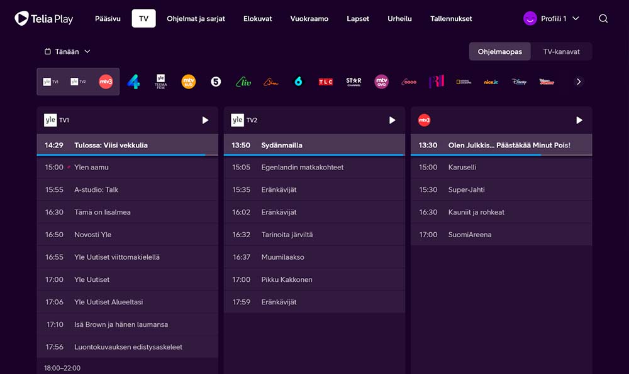The height and width of the screenshot is (374, 629).
Task: Select the Yle Teema Fem channel logo
Action: coord(161,82)
